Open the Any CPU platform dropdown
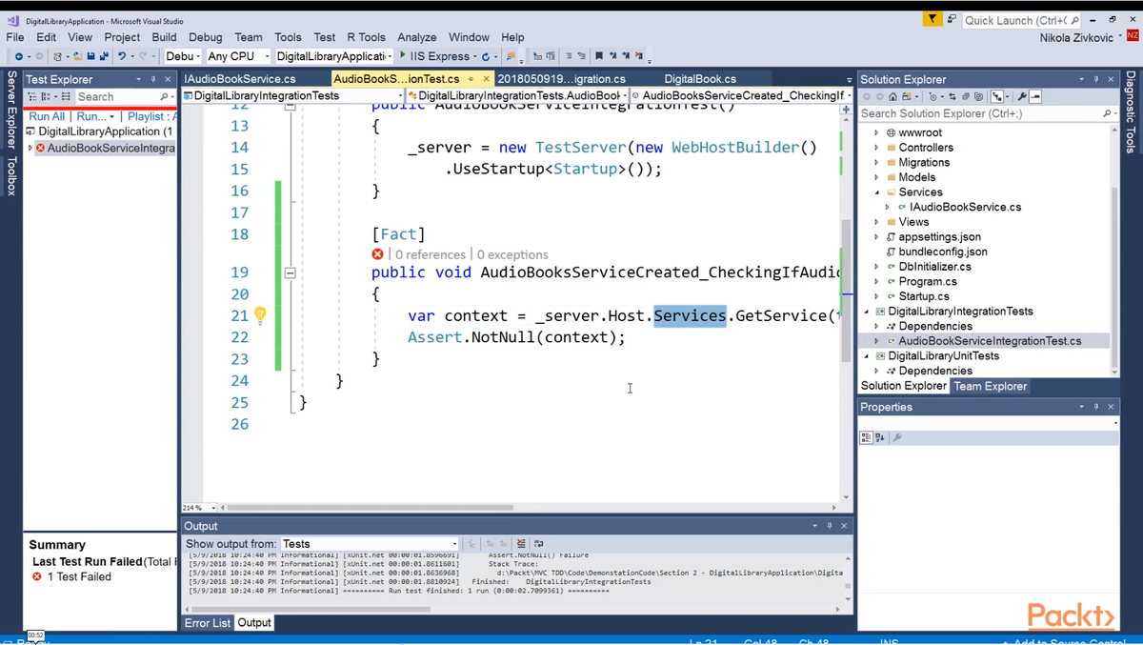Screen dimensions: 1143x645 click(x=238, y=56)
